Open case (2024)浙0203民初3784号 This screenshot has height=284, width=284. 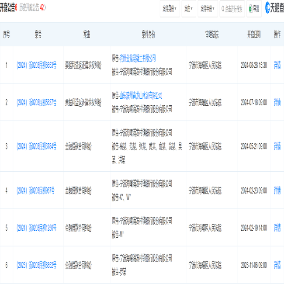tap(36, 146)
